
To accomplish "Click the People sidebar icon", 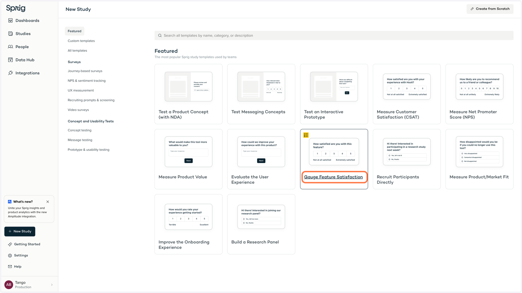I will click(10, 47).
